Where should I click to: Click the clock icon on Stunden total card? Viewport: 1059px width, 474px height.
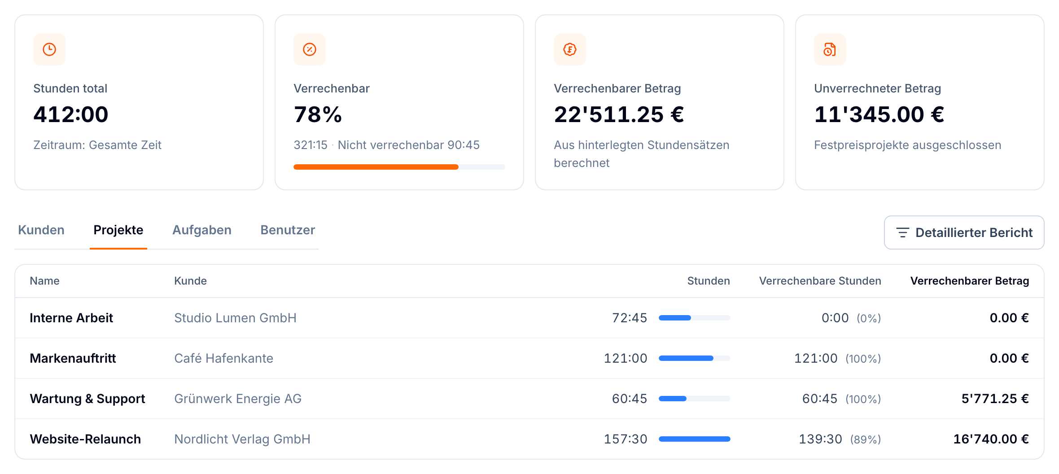pyautogui.click(x=49, y=49)
